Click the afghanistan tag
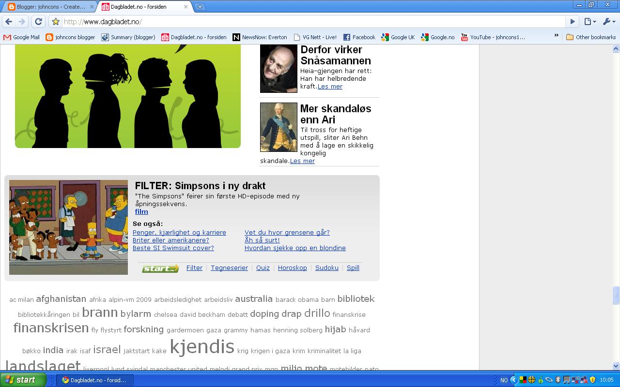Viewport: 620px width, 387px height. point(61,299)
